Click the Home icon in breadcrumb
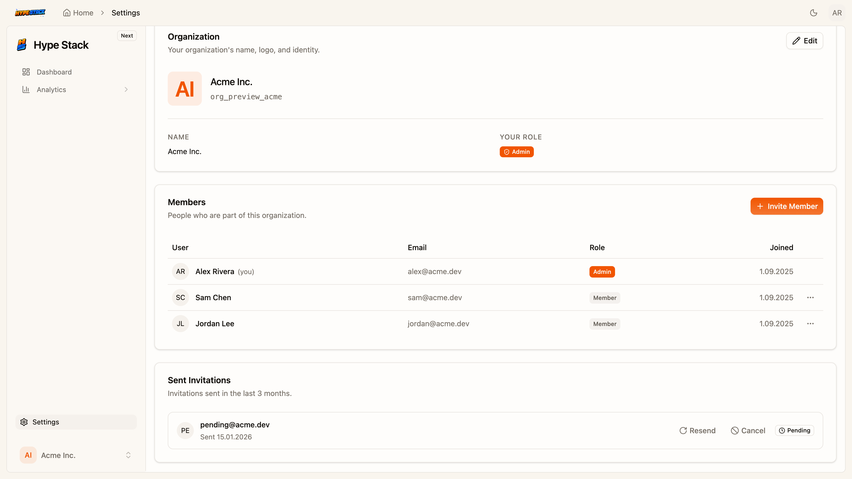The image size is (852, 479). (x=67, y=13)
